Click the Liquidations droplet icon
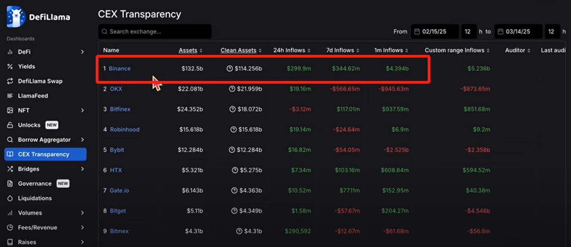This screenshot has height=247, width=571. pos(10,198)
